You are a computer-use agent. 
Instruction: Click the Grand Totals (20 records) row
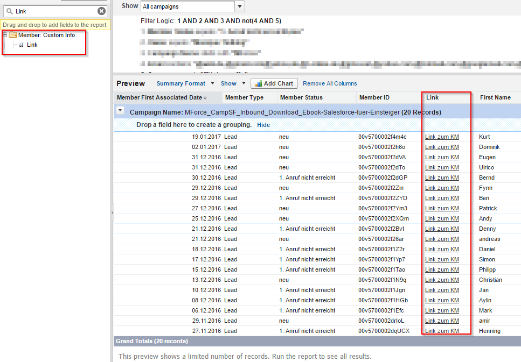pyautogui.click(x=317, y=341)
